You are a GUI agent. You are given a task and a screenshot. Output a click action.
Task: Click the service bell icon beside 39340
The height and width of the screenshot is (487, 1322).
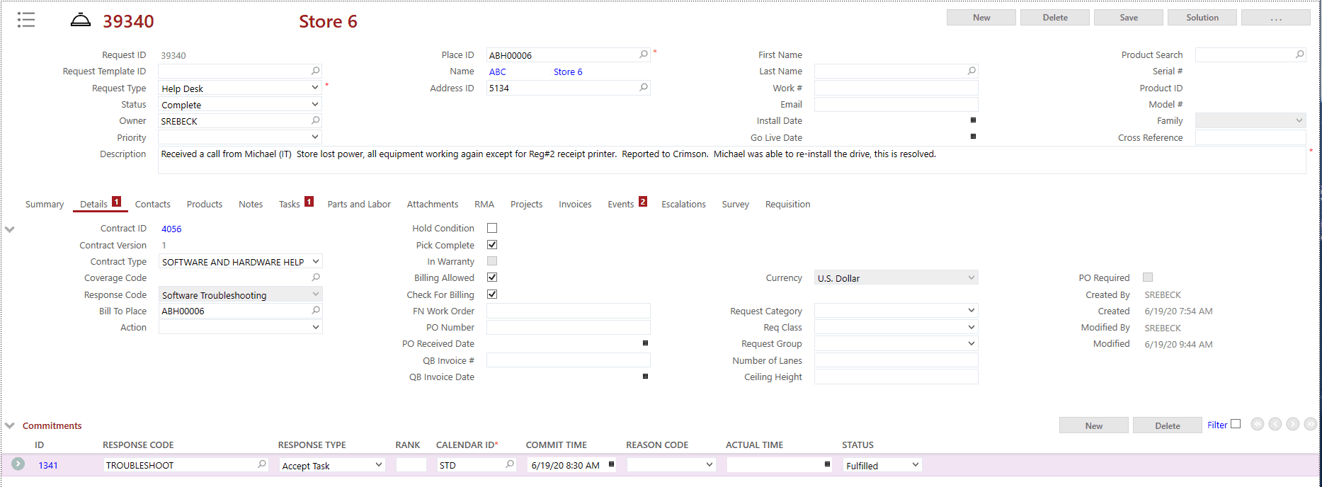(x=81, y=20)
